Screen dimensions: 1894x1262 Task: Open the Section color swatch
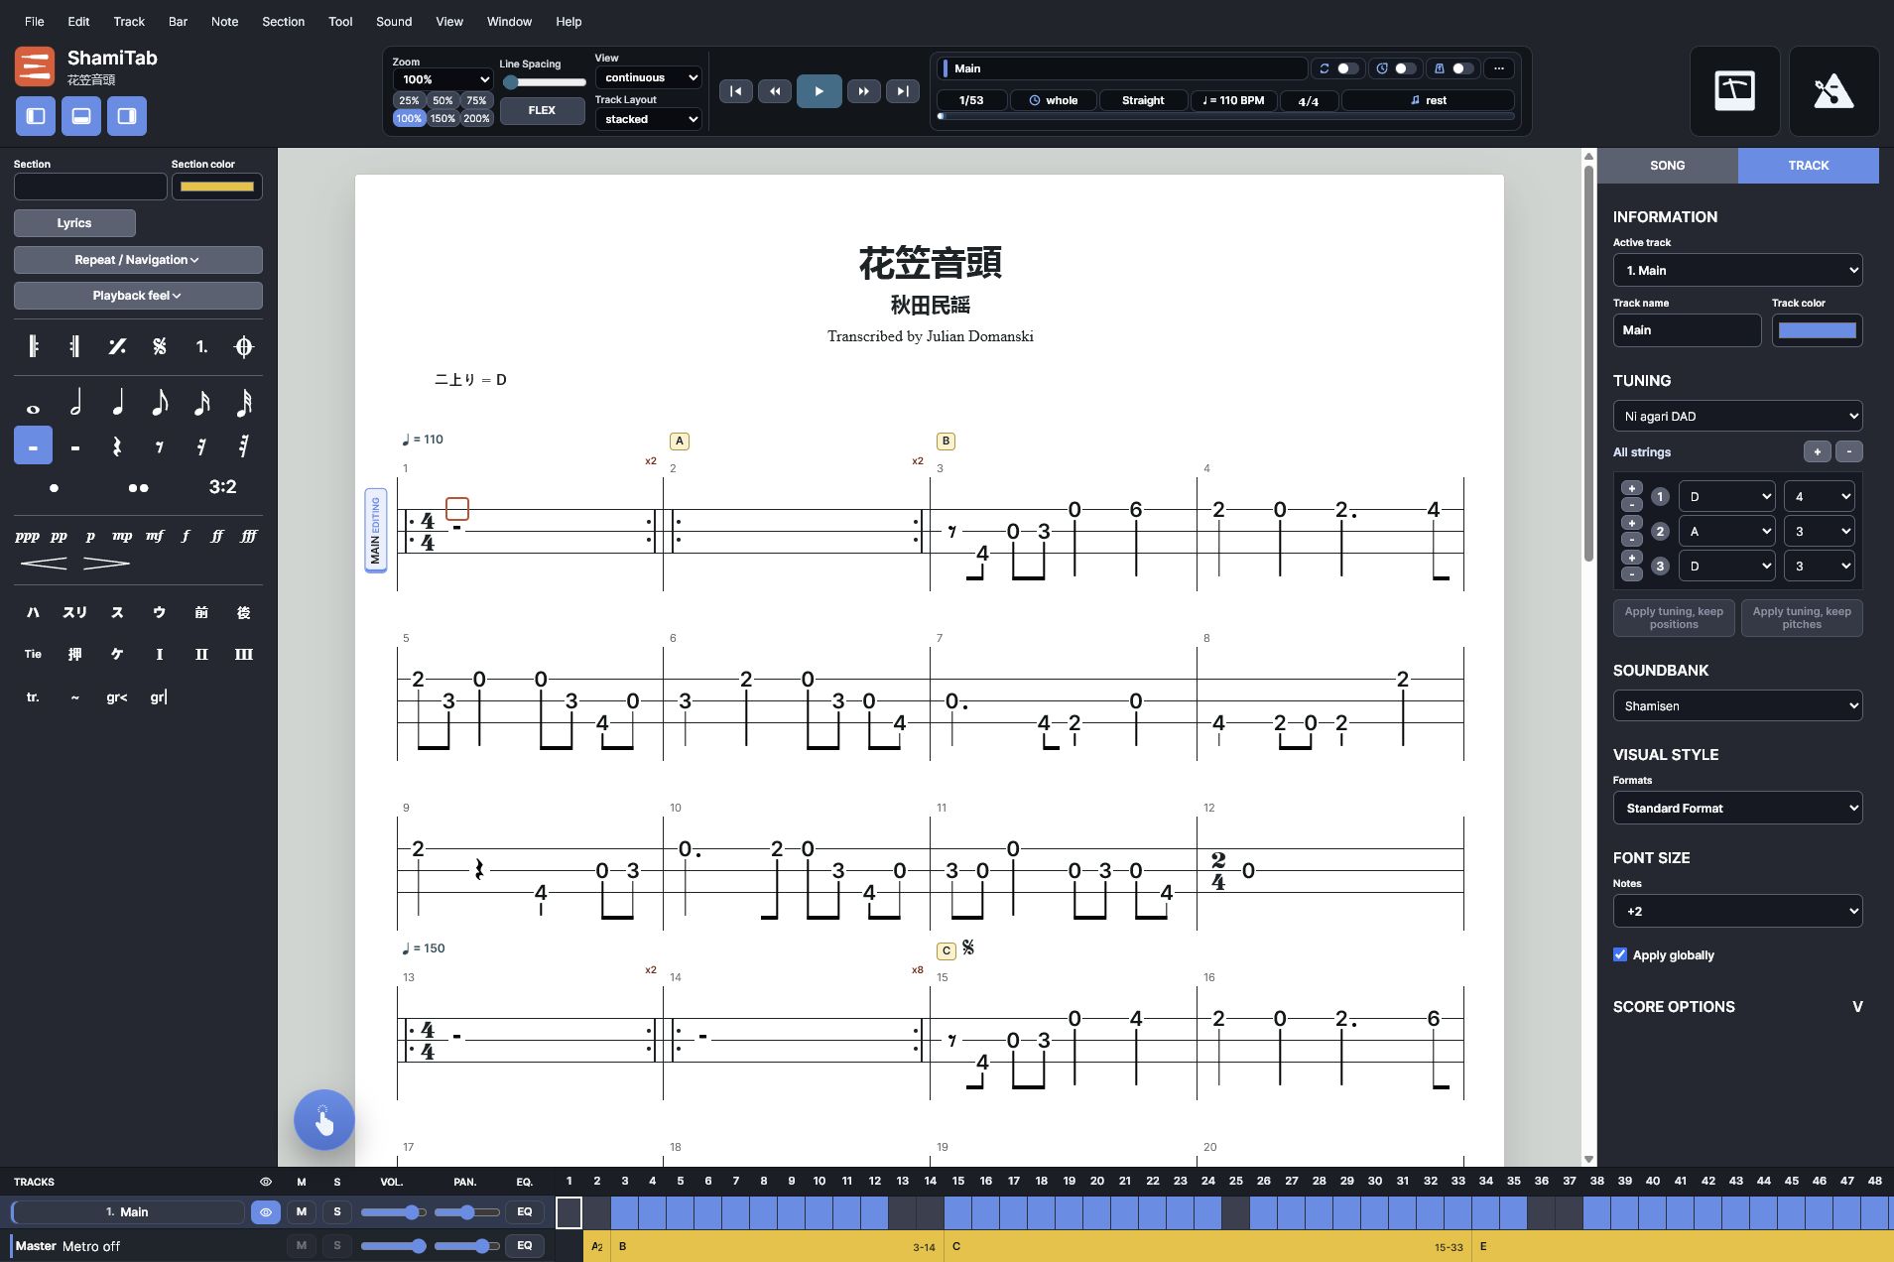[216, 187]
